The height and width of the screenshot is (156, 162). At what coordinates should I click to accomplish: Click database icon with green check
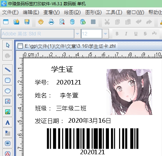point(83,22)
